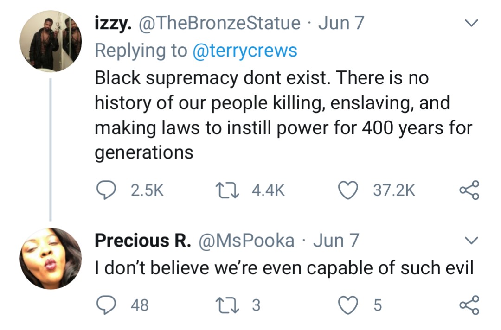501x330 pixels.
Task: Open dropdown chevron on Precious R.'s tweet
Action: [471, 240]
